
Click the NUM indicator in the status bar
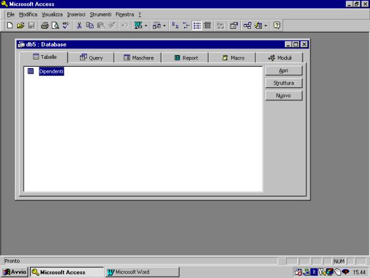pyautogui.click(x=339, y=261)
